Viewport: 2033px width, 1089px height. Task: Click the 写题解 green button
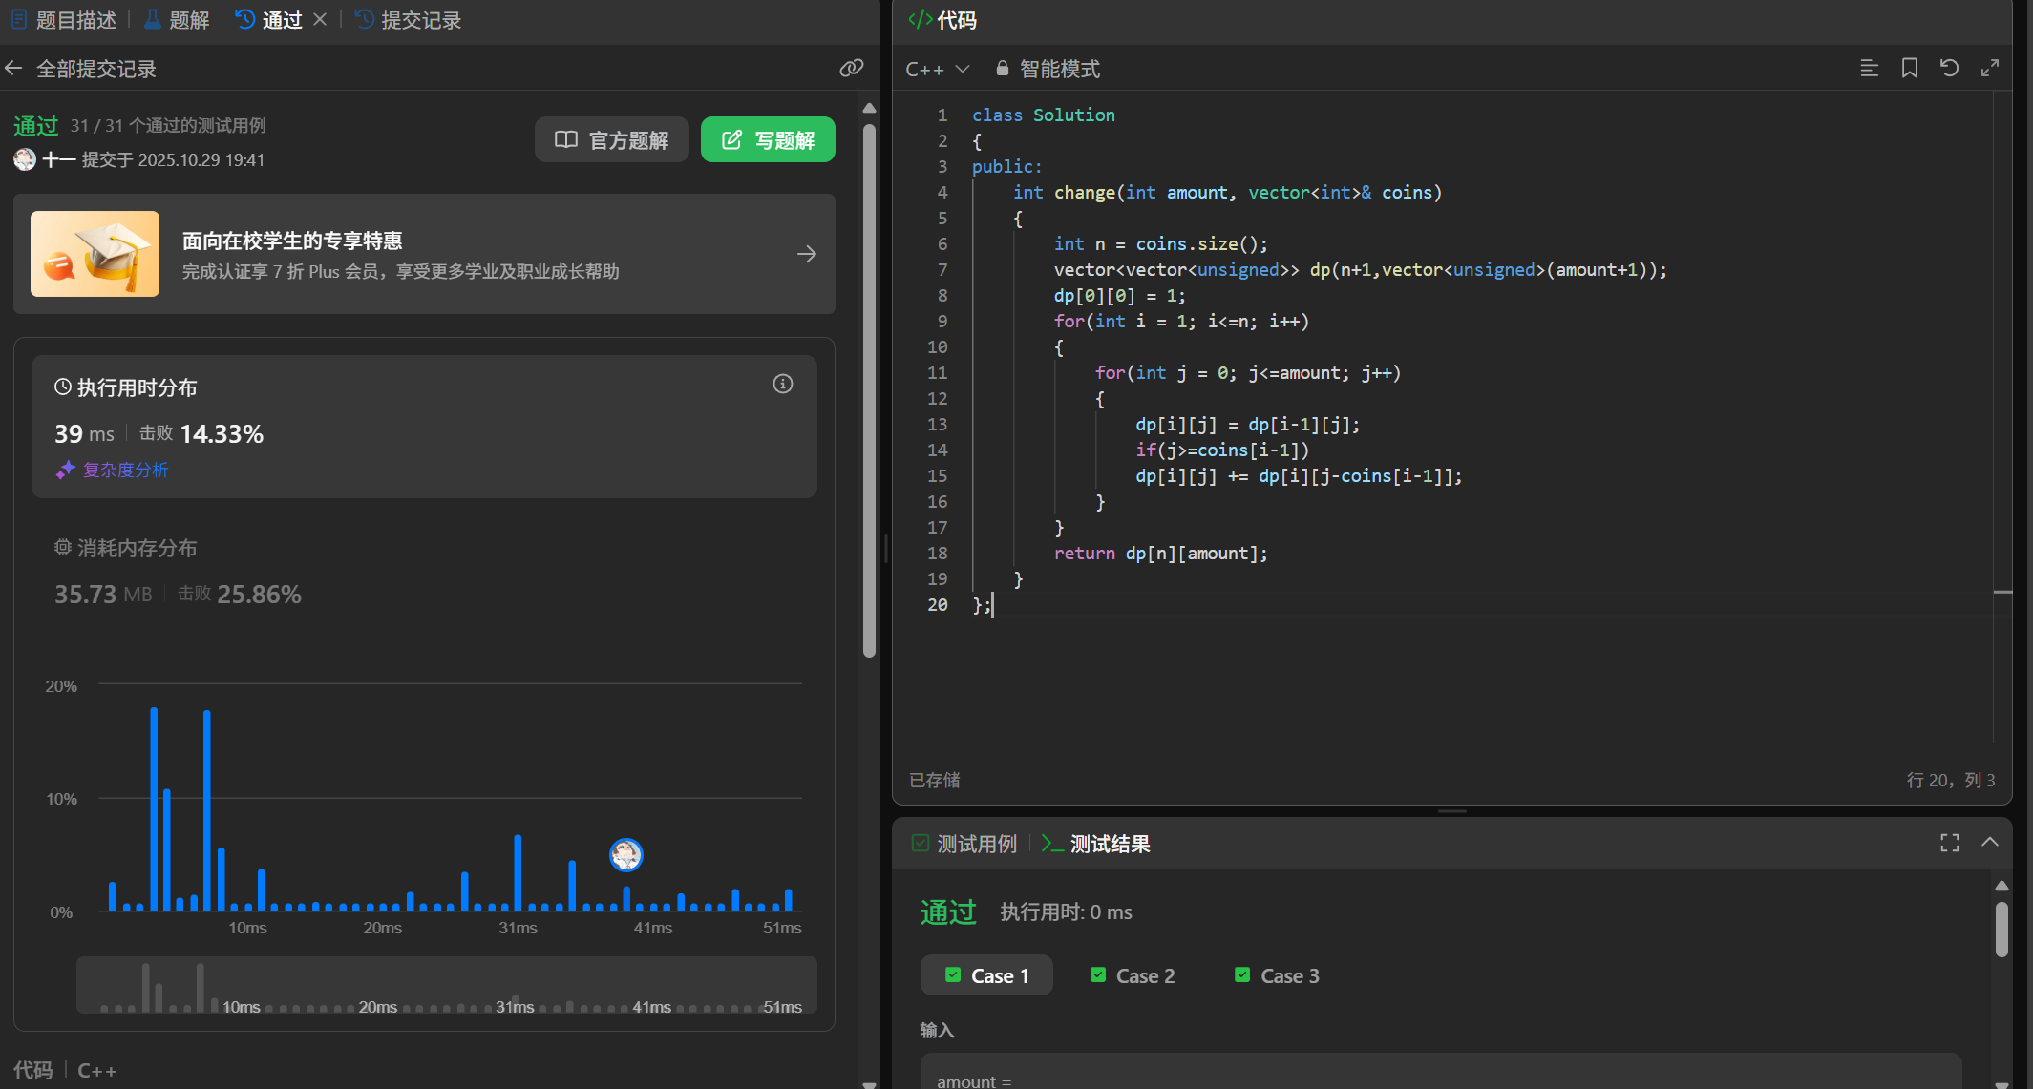click(x=768, y=140)
